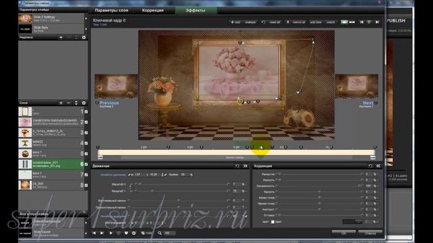Open the Captions panel settings gear
Viewport: 433px width, 243px height.
click(84, 38)
